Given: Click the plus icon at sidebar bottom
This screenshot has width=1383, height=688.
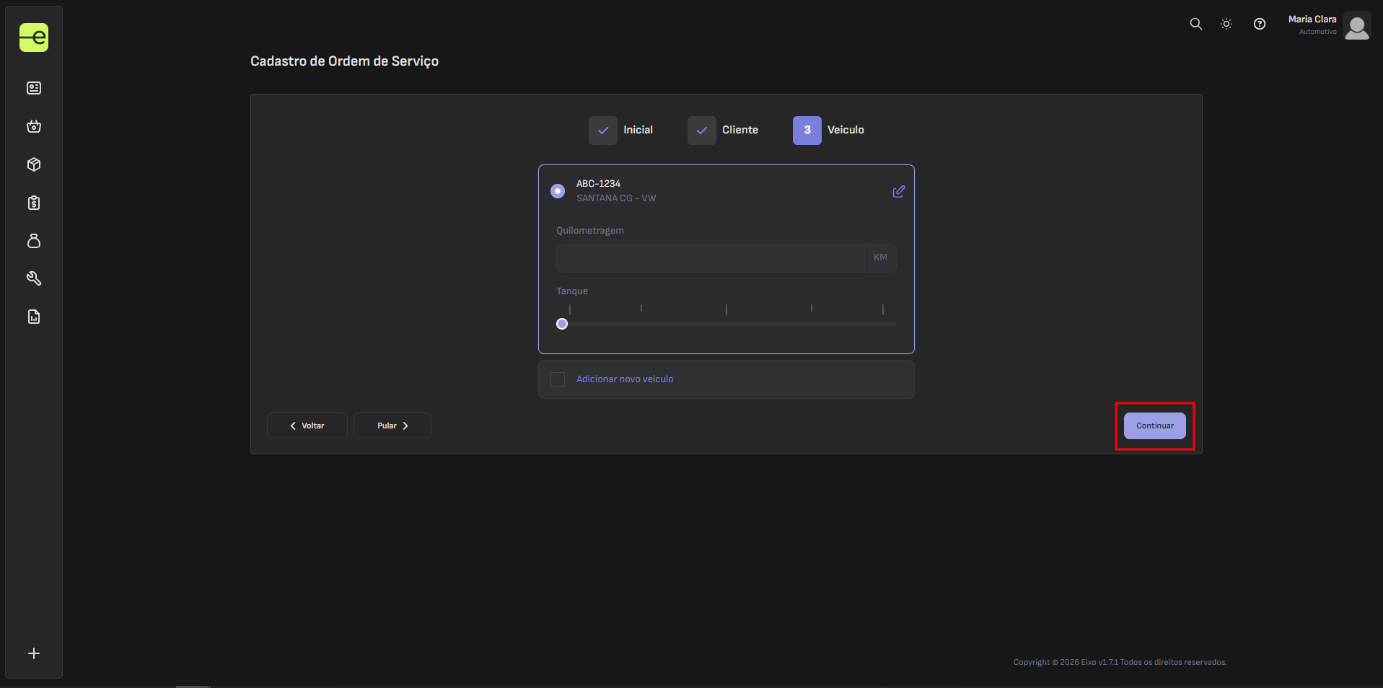Looking at the screenshot, I should 34,653.
